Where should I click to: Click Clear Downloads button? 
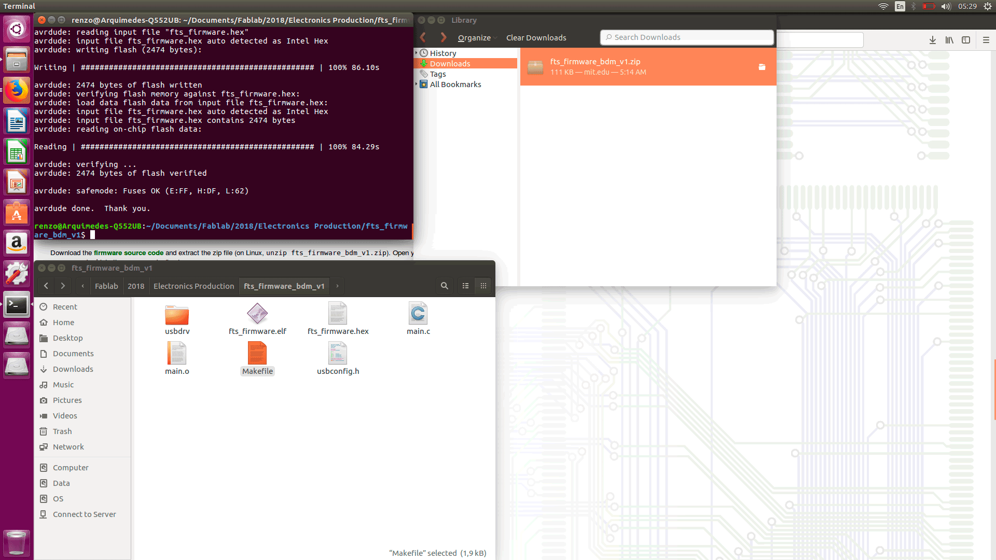[x=536, y=38]
